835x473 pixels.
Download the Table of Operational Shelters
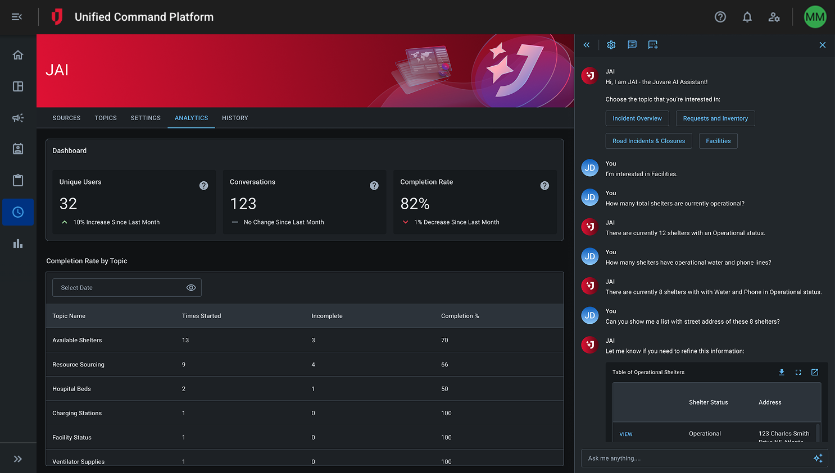pos(781,373)
